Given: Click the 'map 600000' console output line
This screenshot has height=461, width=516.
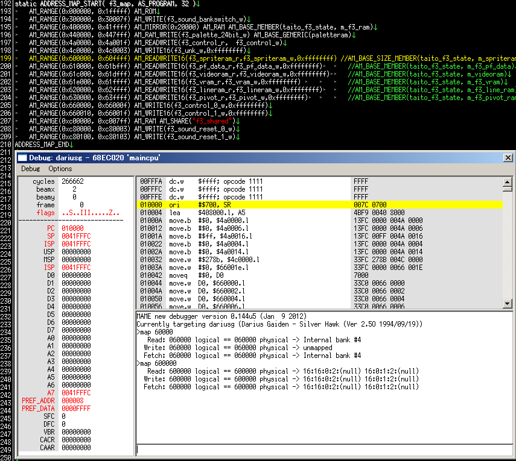Looking at the screenshot, I should pos(157,363).
